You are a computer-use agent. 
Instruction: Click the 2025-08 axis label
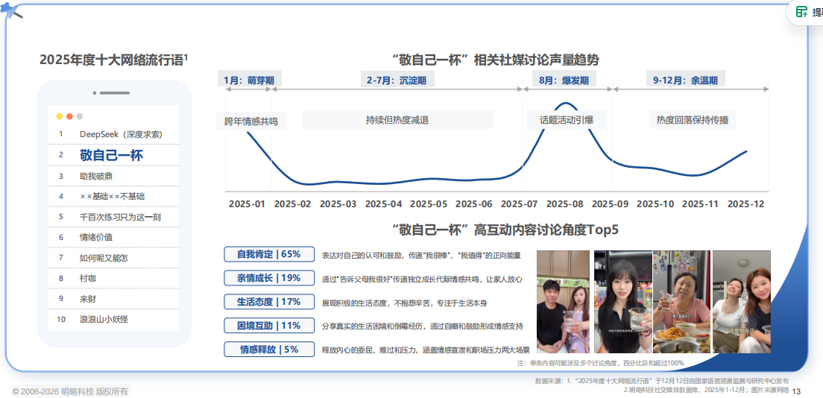[565, 204]
